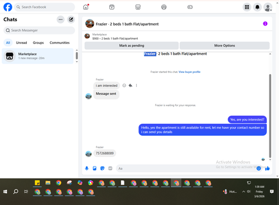Click the header listing profile picture
The height and width of the screenshot is (205, 279).
(x=90, y=23)
